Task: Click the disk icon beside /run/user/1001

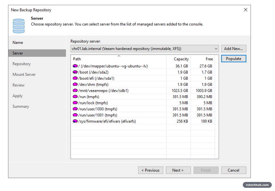Action: tap(75, 115)
